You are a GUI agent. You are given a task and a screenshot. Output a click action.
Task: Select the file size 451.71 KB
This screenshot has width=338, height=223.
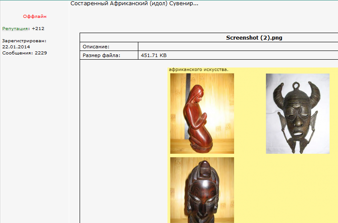[154, 55]
